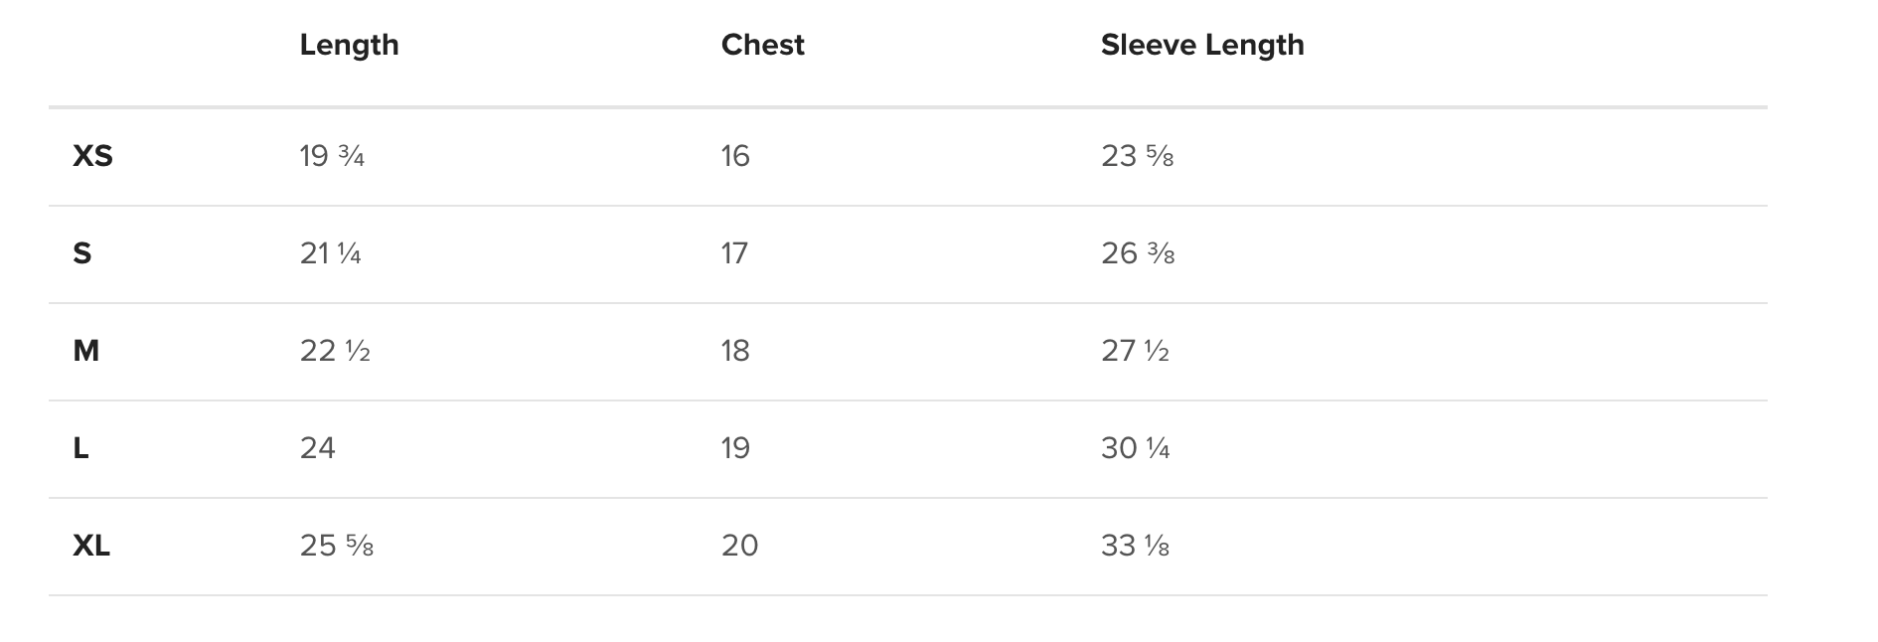This screenshot has width=1878, height=642.
Task: Click the XL sleeve length 33 ⅛
Action: point(1135,546)
